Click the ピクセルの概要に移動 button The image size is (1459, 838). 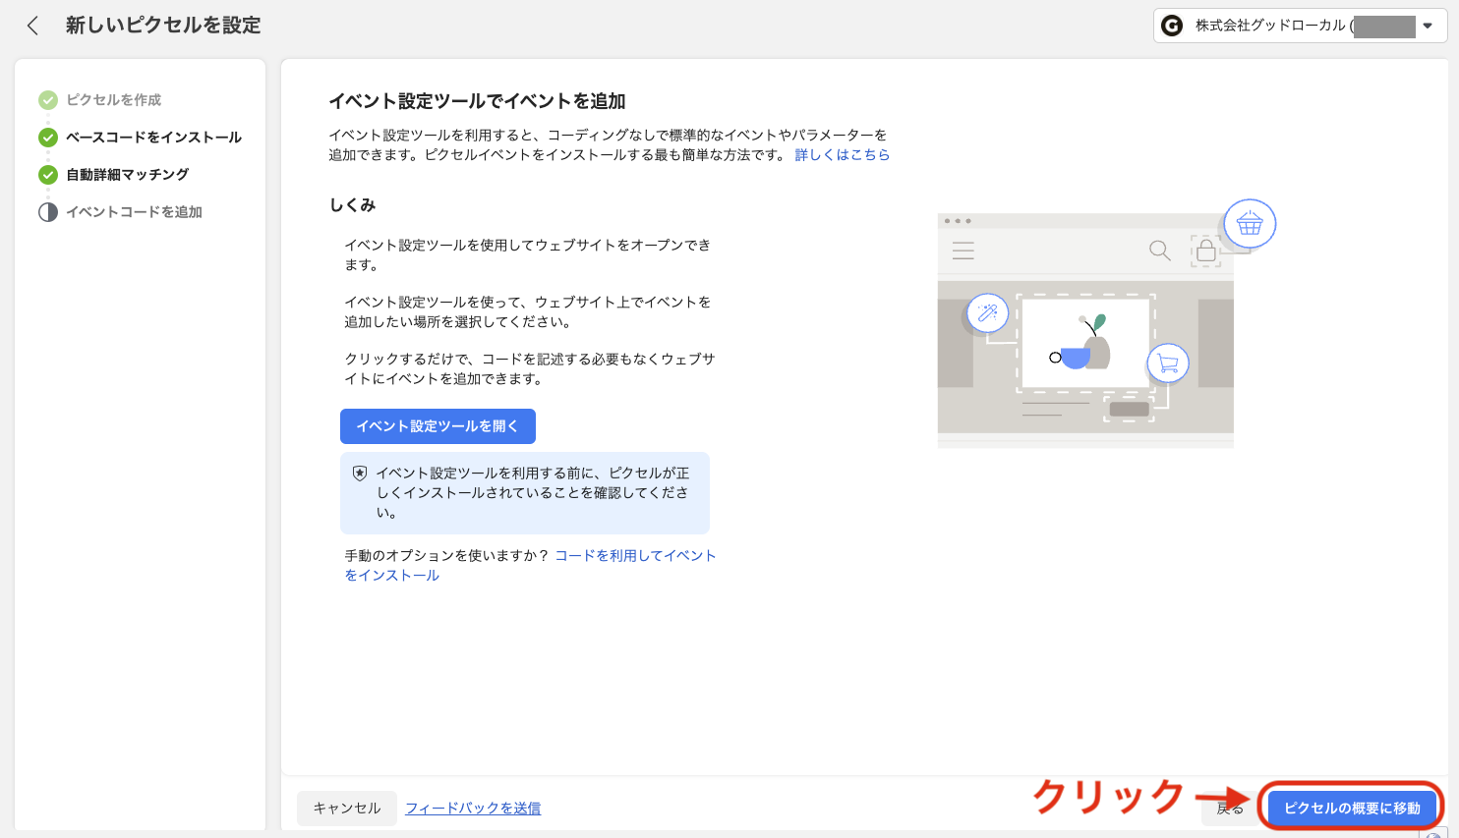(x=1351, y=807)
